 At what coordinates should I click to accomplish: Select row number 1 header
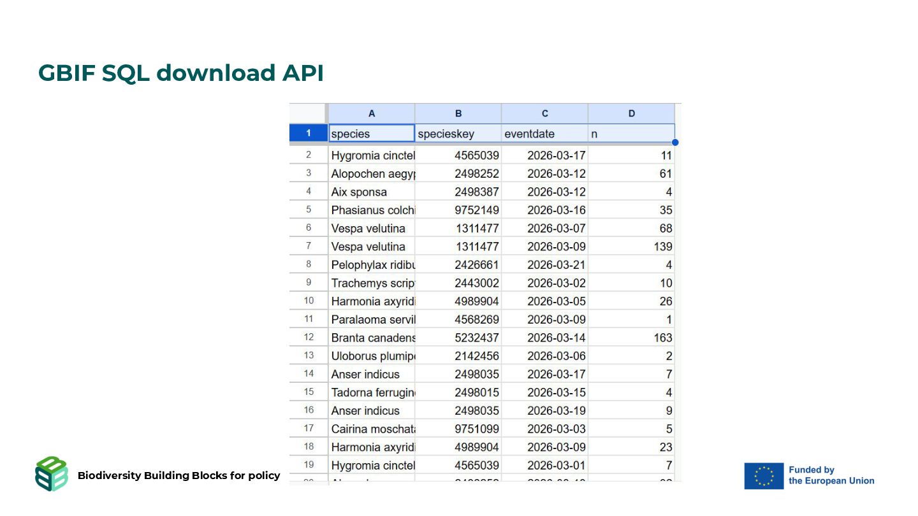[309, 134]
